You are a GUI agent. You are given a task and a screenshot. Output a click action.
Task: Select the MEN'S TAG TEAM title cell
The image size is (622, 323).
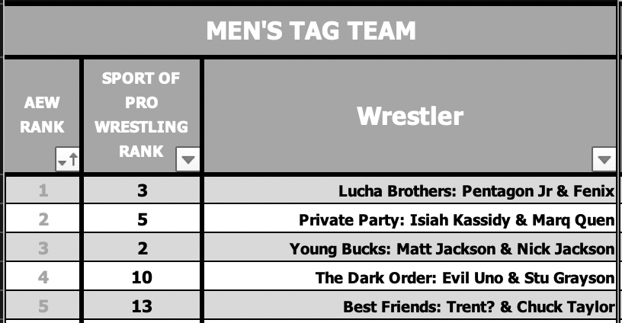(310, 30)
